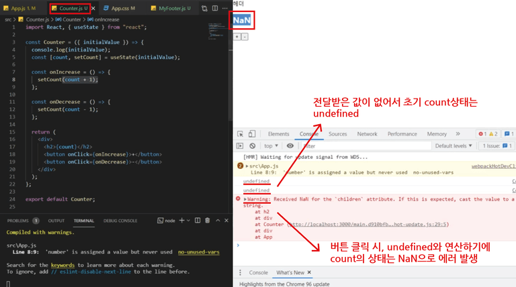Open the no-unused-vars link in terminal
Screen dimensions: 516x287
coord(199,252)
